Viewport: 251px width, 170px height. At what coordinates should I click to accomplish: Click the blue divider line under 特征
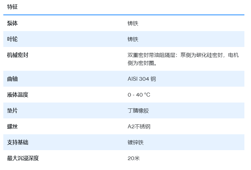124,15
